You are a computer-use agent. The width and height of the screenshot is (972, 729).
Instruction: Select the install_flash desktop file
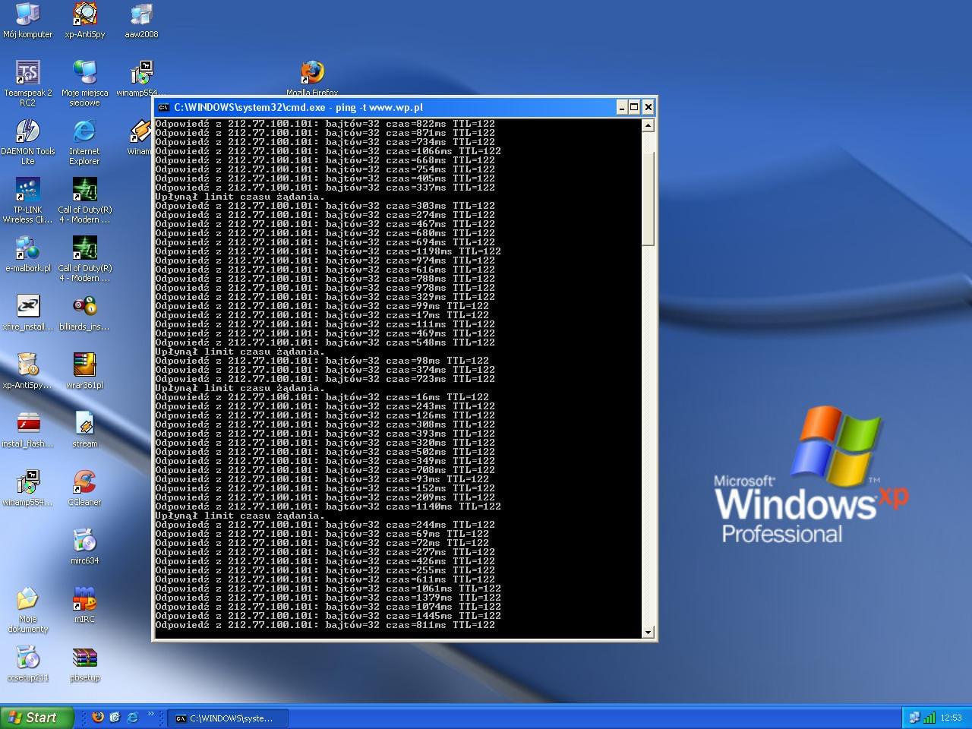[27, 429]
